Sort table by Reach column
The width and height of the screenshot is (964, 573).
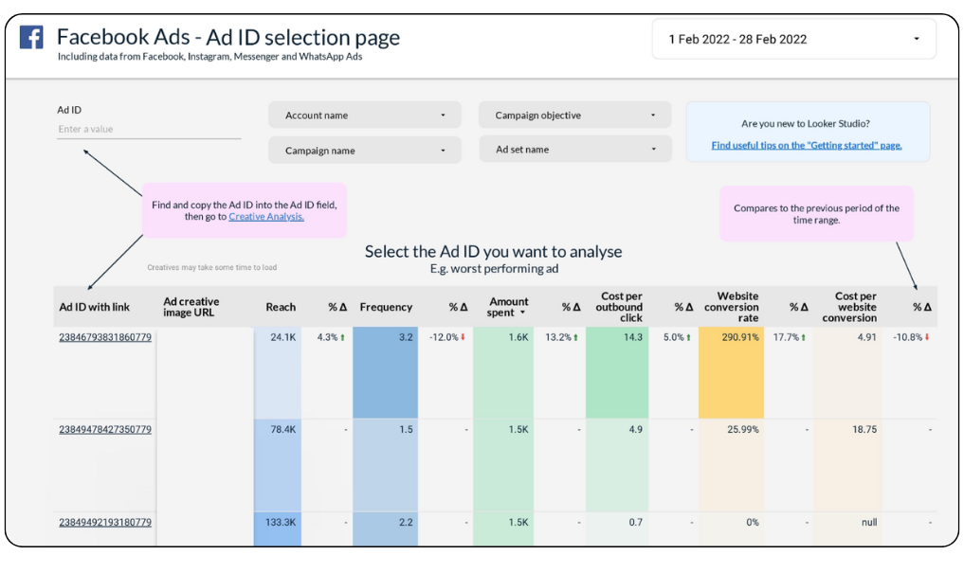(x=281, y=307)
